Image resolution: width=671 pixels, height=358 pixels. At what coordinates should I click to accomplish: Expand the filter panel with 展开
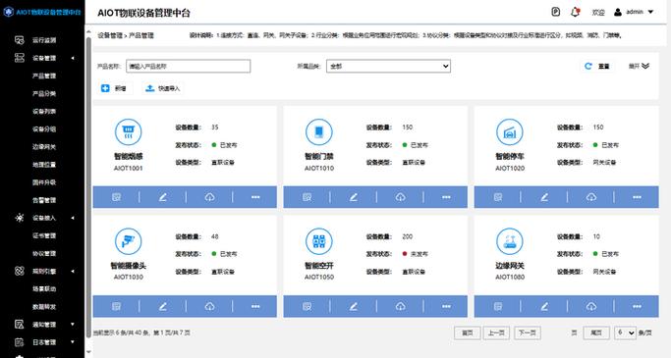(x=639, y=66)
